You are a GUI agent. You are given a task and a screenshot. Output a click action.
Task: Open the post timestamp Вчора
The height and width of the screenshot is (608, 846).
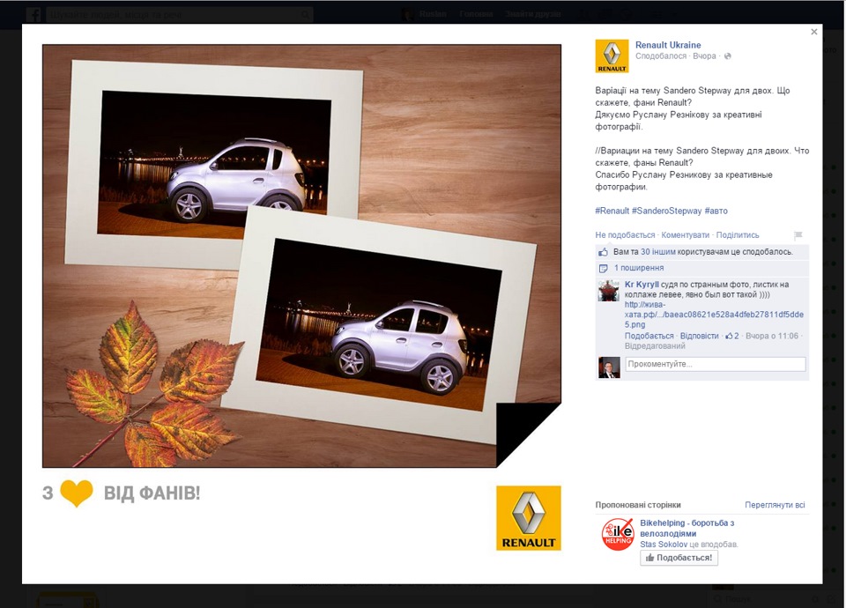coord(704,56)
